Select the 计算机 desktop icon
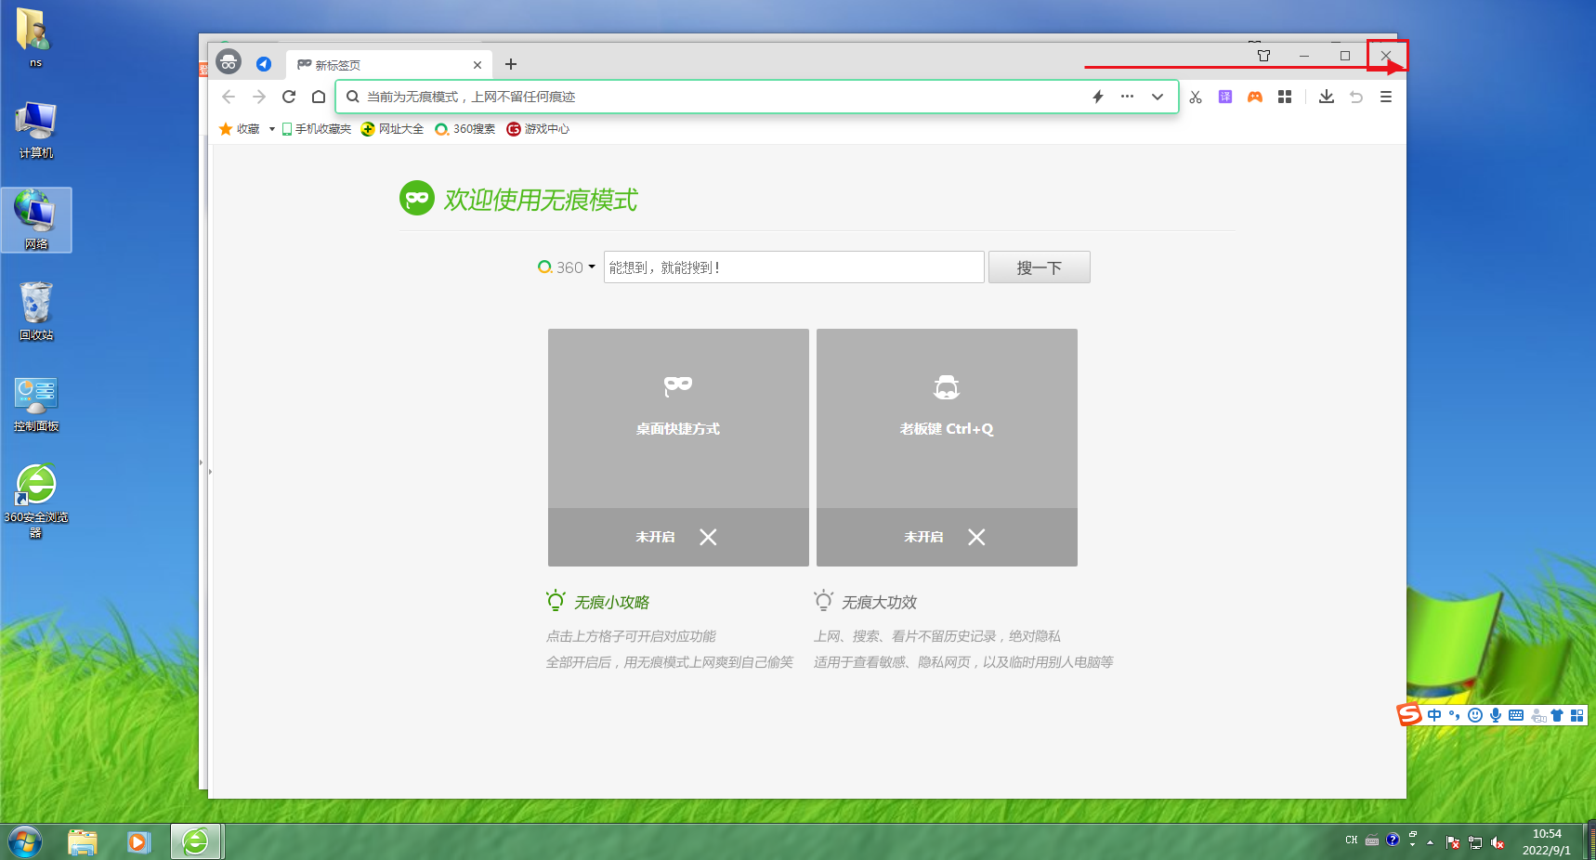Image resolution: width=1596 pixels, height=860 pixels. point(36,130)
